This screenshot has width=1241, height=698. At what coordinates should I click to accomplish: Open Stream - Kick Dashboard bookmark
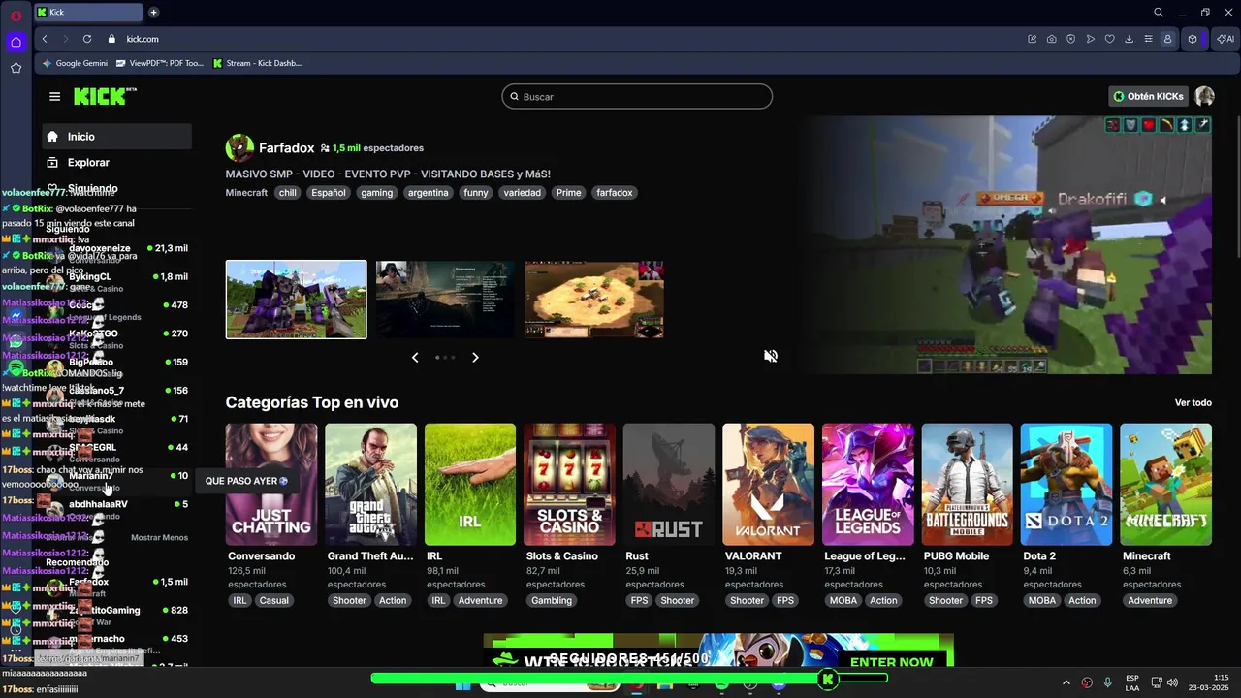point(257,63)
